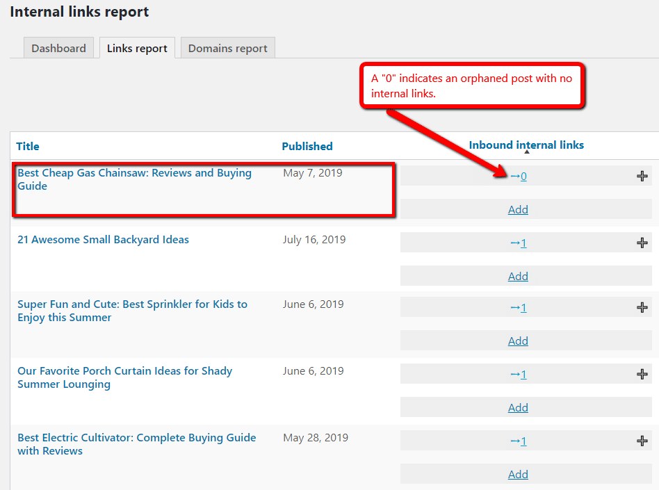Open the 21 Awesome Small Backyard Ideas post
The width and height of the screenshot is (659, 490).
(x=103, y=240)
